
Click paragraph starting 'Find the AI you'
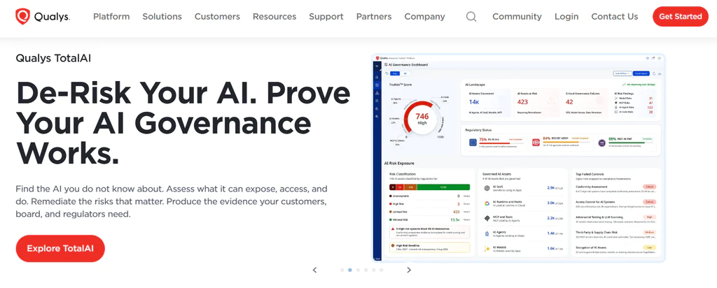(172, 201)
